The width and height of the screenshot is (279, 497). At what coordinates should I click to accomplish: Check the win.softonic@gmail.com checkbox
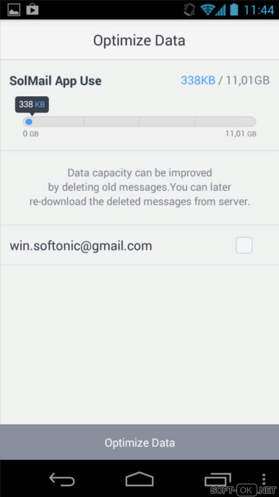click(x=244, y=245)
